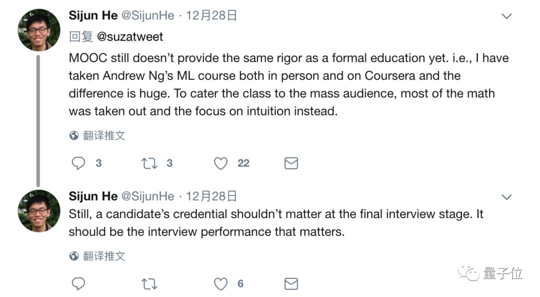Open Sijun He's profile from first tweet name

(x=93, y=15)
